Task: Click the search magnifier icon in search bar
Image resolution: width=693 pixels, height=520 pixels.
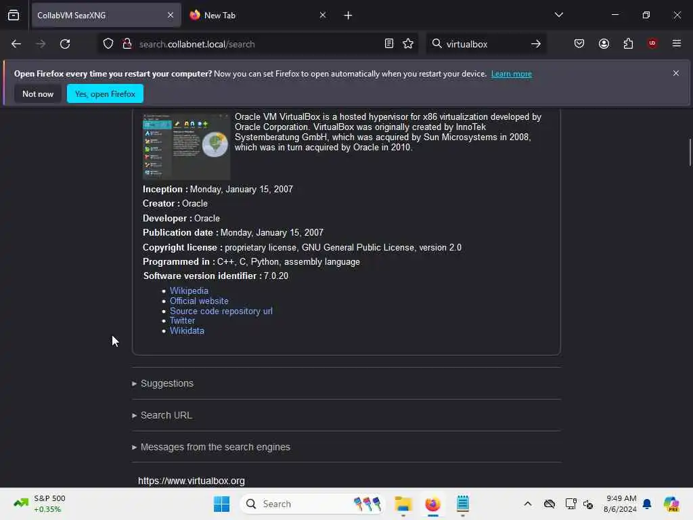Action: pyautogui.click(x=437, y=43)
